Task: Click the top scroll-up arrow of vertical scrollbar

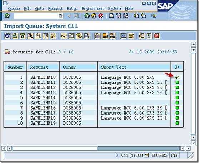Action: (x=193, y=44)
